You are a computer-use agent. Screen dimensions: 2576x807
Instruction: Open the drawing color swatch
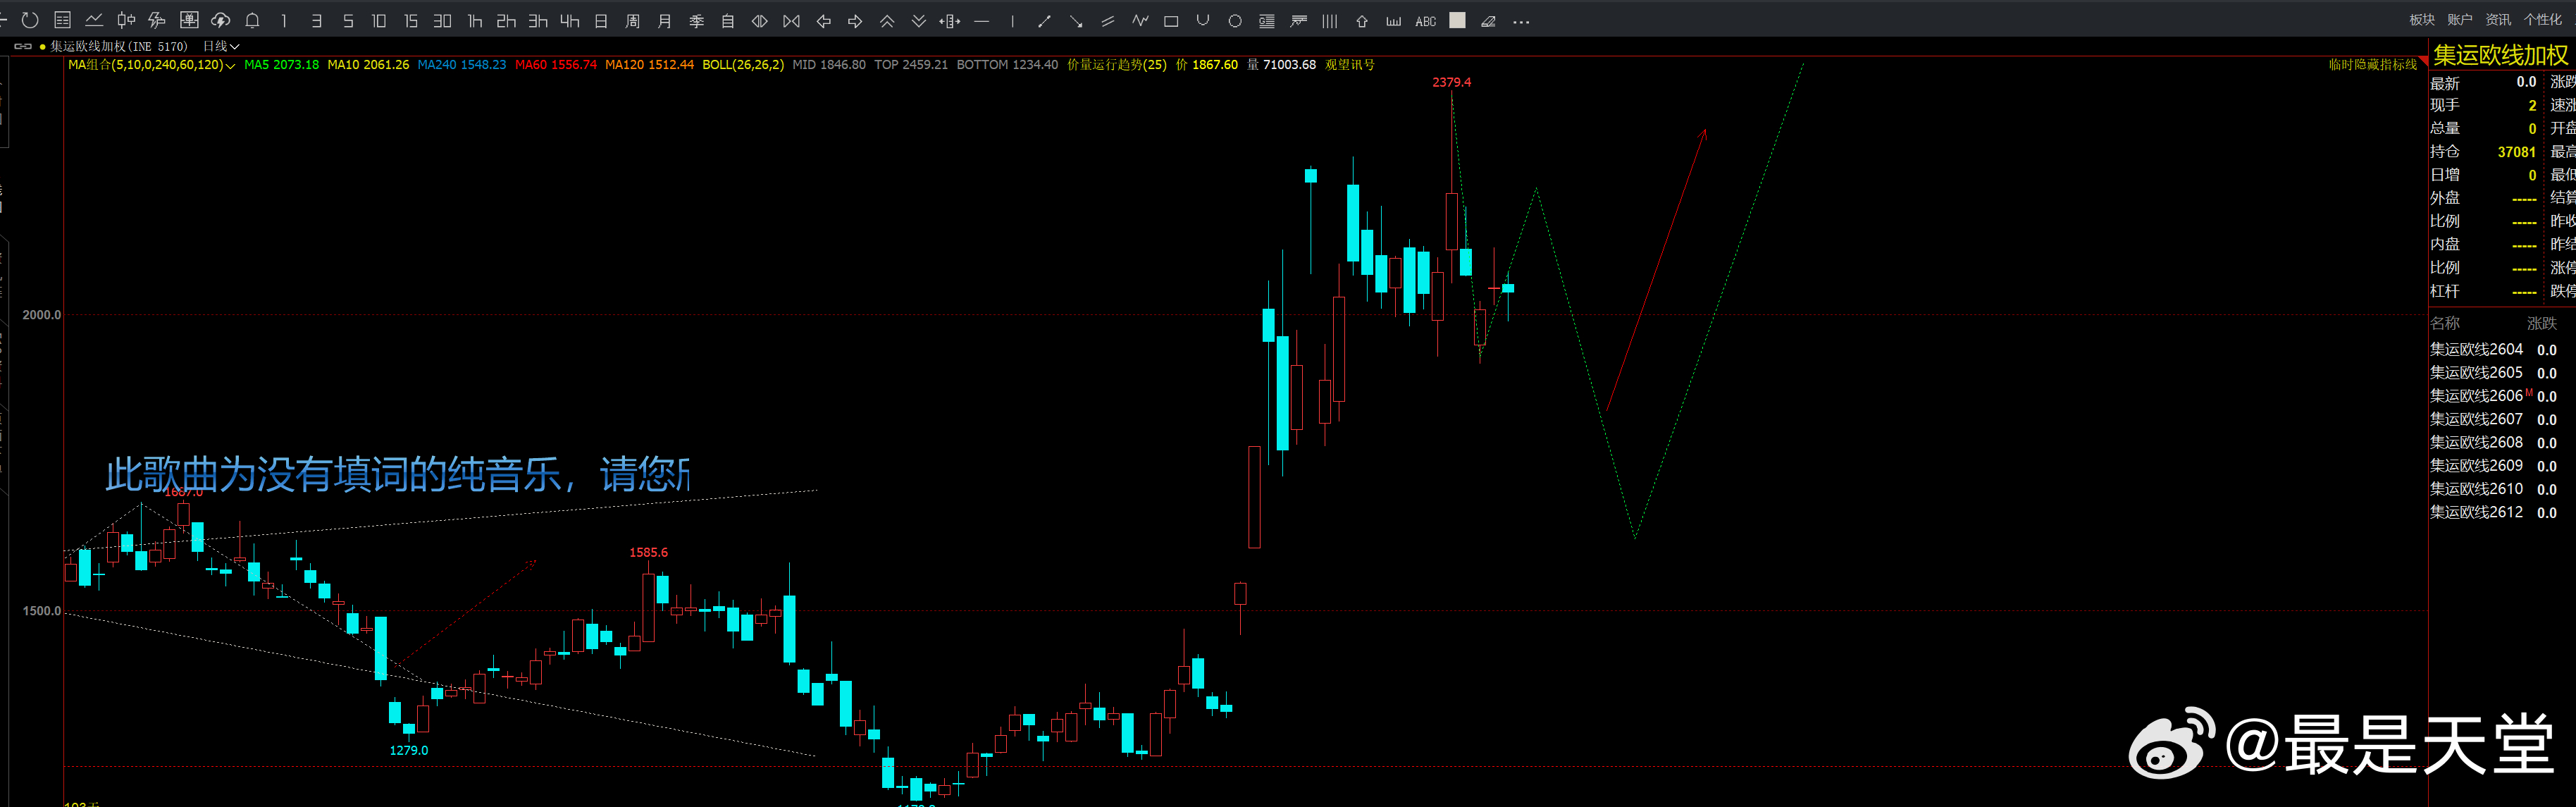click(x=1458, y=21)
